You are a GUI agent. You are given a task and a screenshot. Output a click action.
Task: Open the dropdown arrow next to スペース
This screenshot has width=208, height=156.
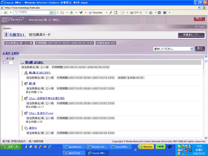click(146, 12)
